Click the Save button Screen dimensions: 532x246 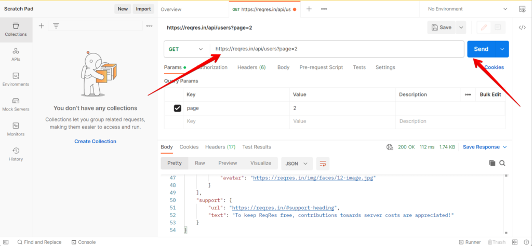[442, 28]
